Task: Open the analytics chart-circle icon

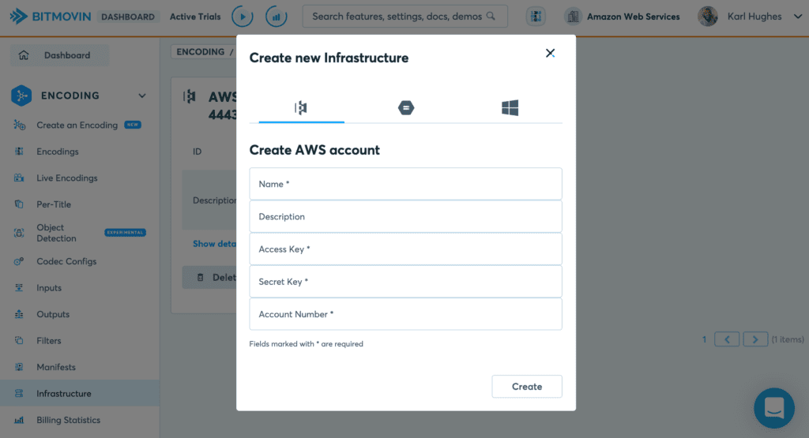Action: click(276, 17)
